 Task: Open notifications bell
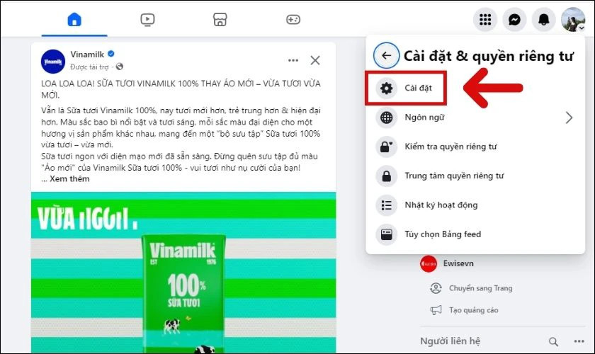tap(544, 19)
